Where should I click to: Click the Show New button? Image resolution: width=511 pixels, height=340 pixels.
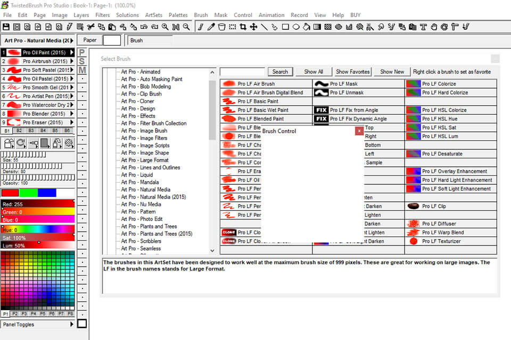point(392,72)
